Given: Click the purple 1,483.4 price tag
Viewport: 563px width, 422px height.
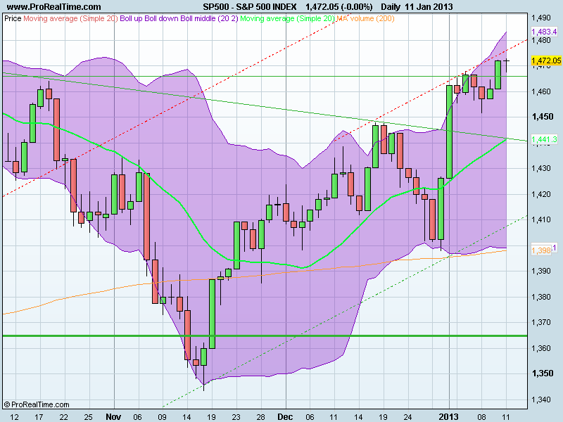Looking at the screenshot, I should coord(544,32).
